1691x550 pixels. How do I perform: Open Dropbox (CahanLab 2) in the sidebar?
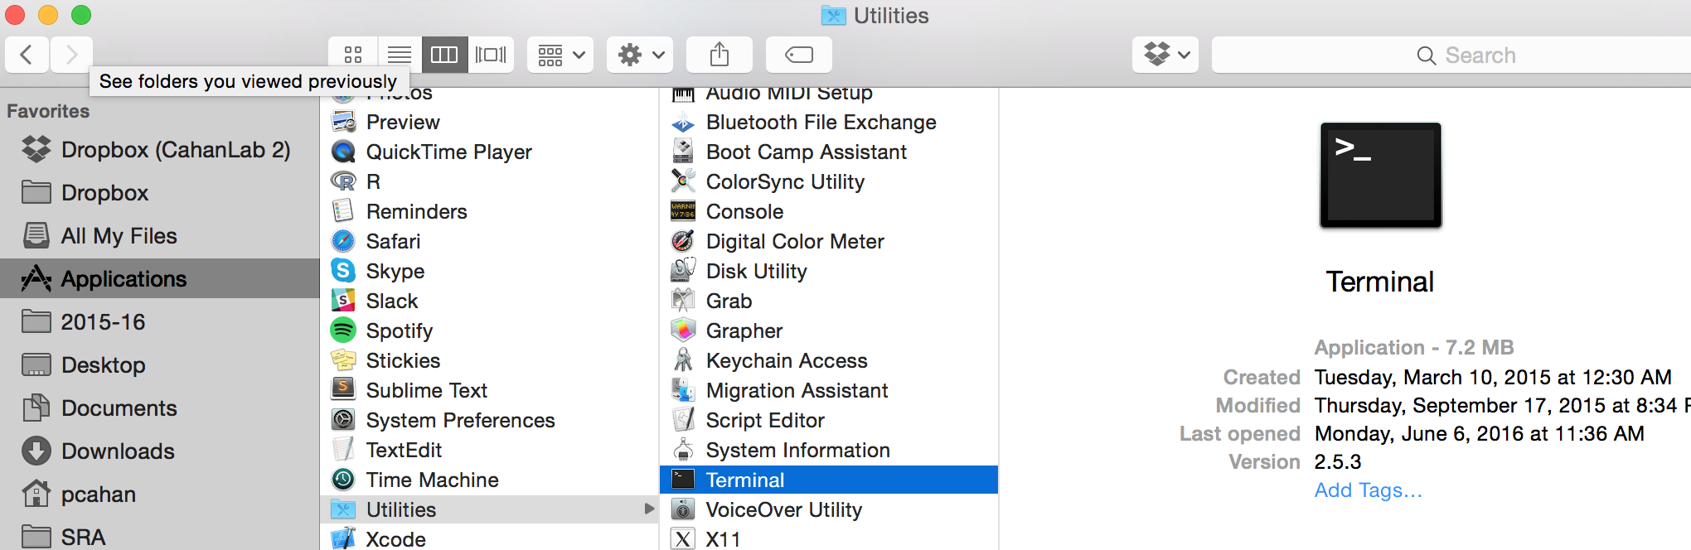pos(160,150)
